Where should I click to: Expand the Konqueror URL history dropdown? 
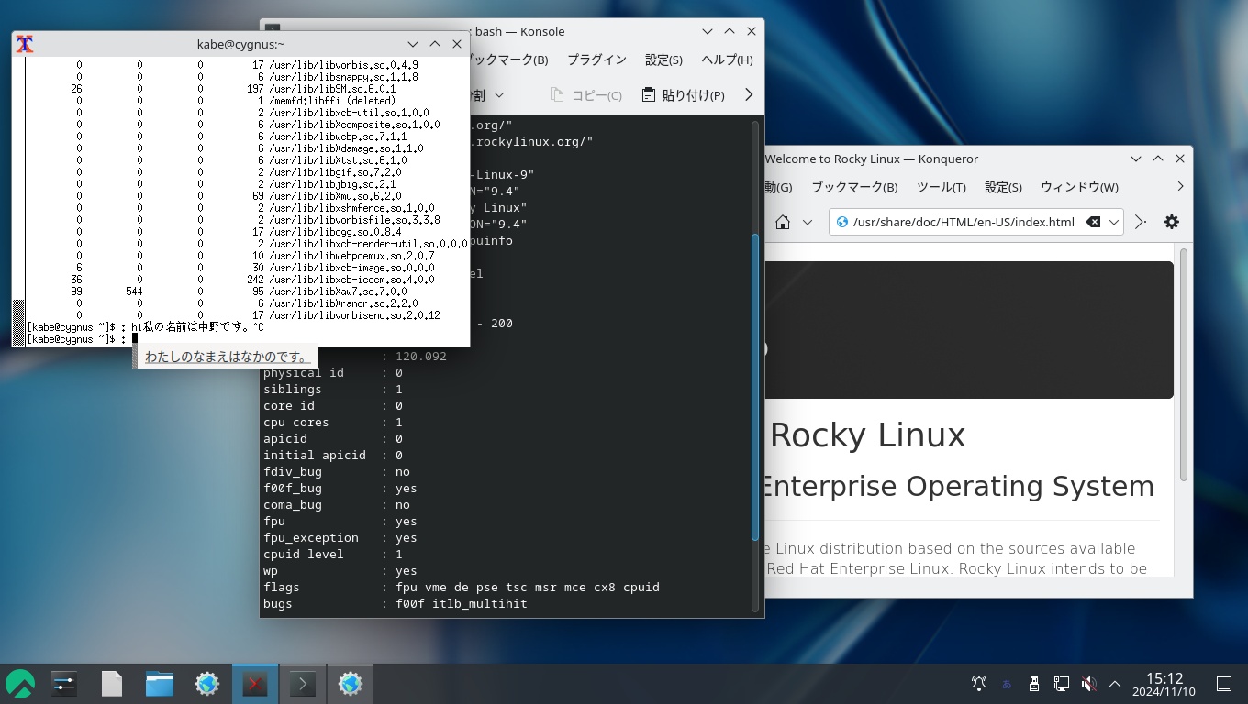coord(1114,222)
